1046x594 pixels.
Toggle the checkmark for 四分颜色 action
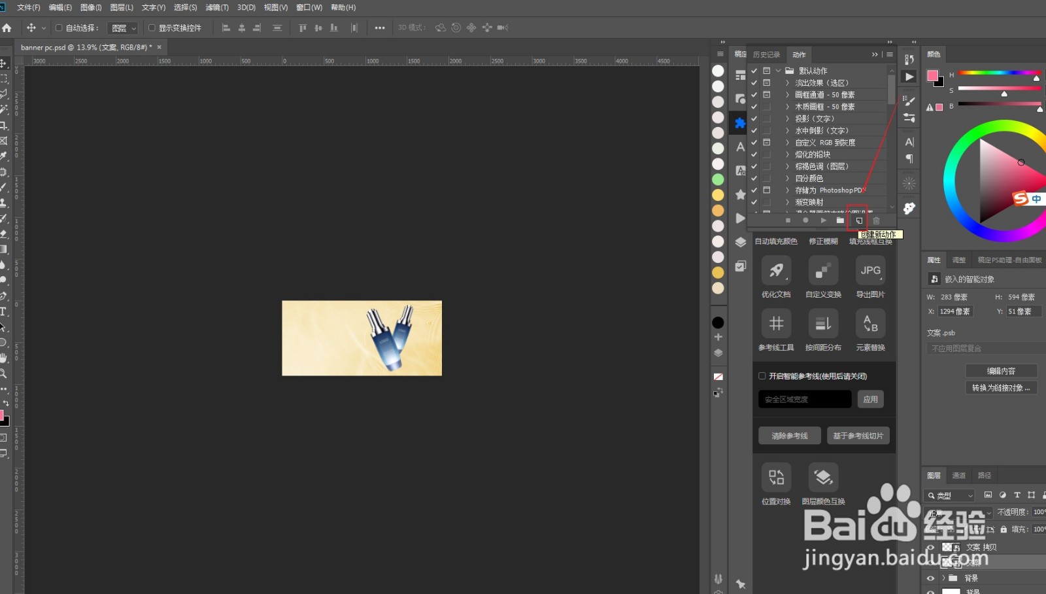click(x=754, y=178)
